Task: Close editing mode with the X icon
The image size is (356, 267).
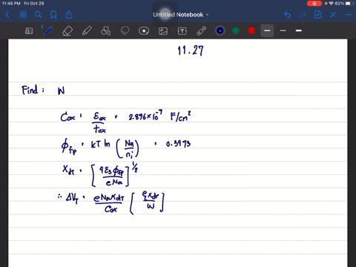Action: pos(333,15)
